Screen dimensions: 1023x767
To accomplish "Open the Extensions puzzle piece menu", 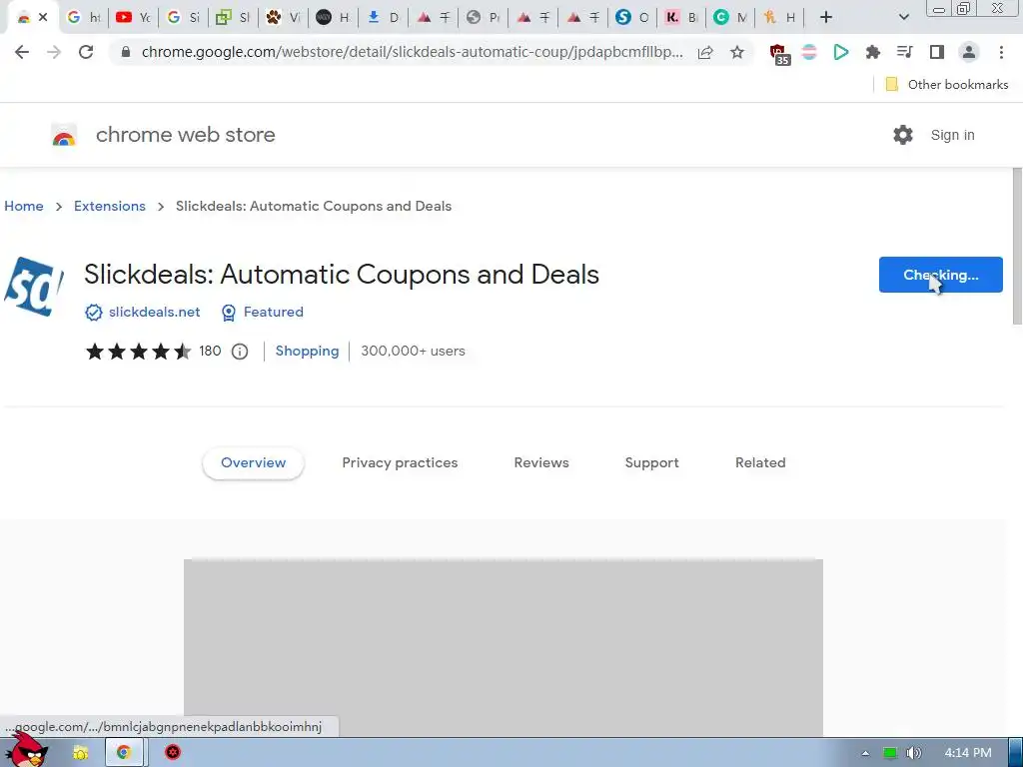I will (872, 52).
